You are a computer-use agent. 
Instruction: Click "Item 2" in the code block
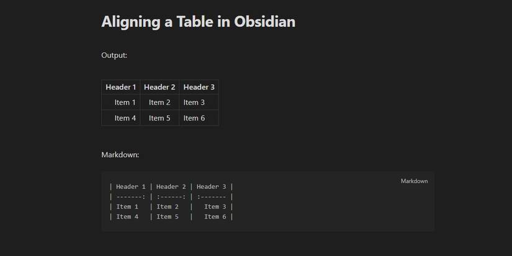[x=168, y=207]
